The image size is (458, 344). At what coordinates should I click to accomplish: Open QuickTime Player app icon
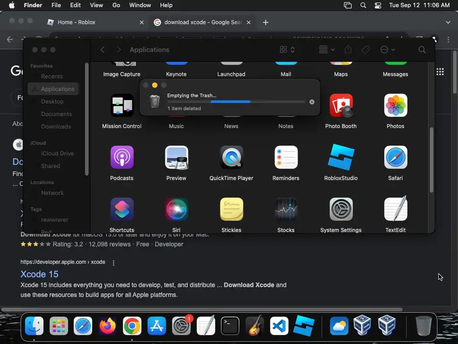231,157
